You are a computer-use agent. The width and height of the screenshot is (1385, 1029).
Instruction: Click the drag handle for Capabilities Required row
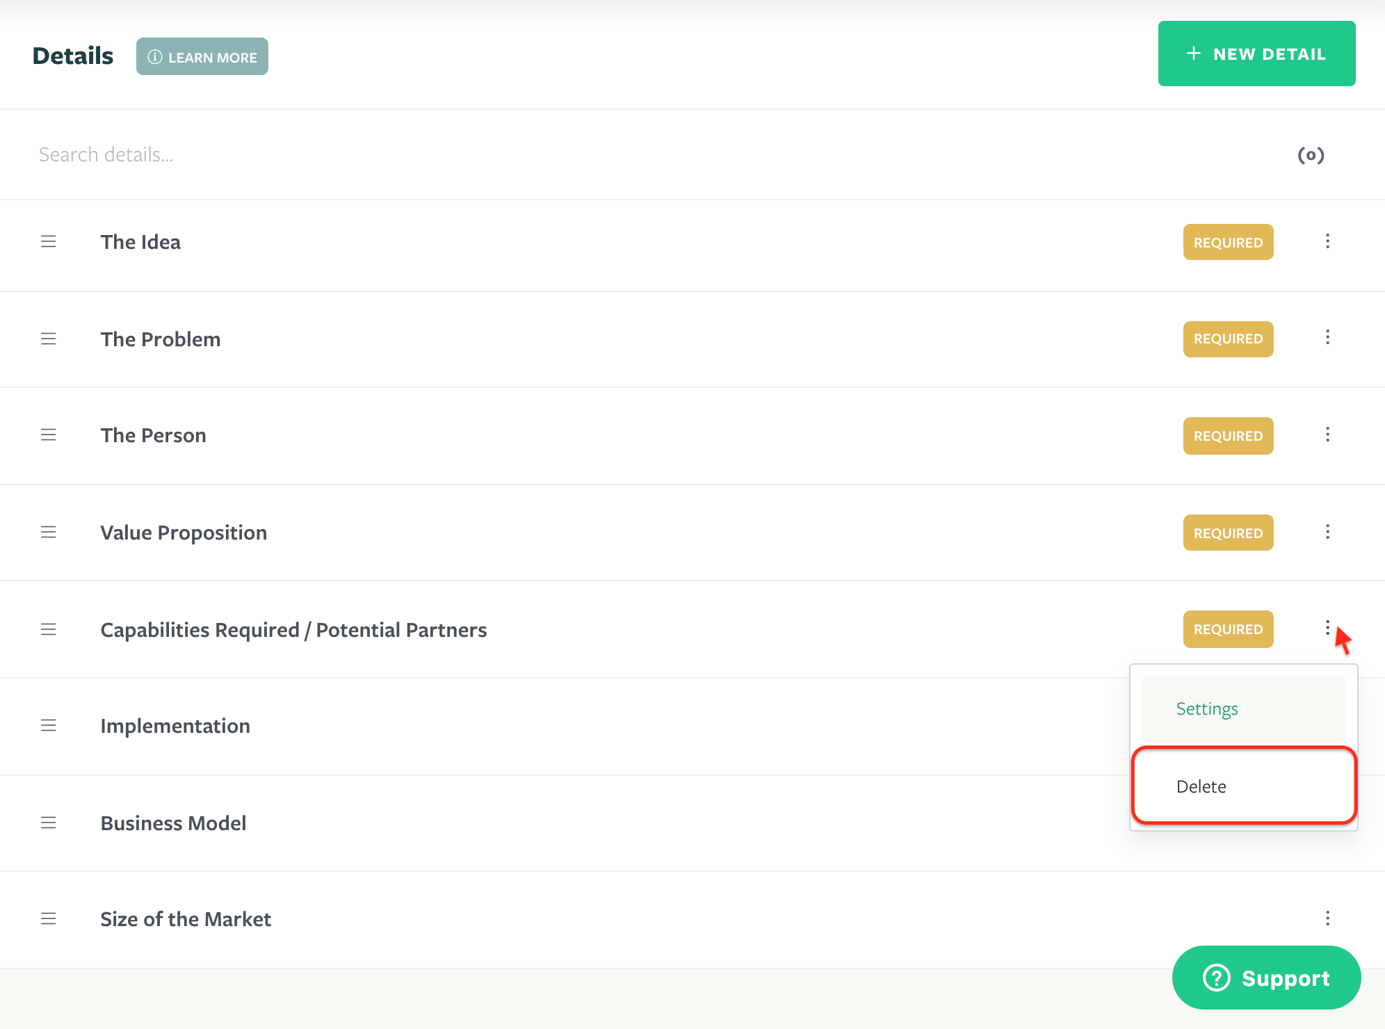click(48, 629)
